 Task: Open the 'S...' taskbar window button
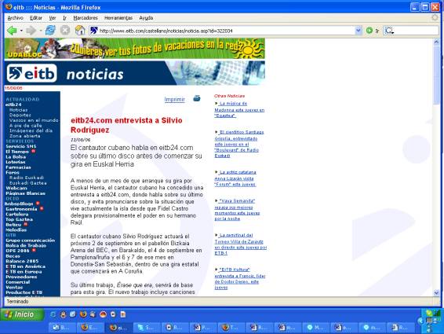[146, 328]
